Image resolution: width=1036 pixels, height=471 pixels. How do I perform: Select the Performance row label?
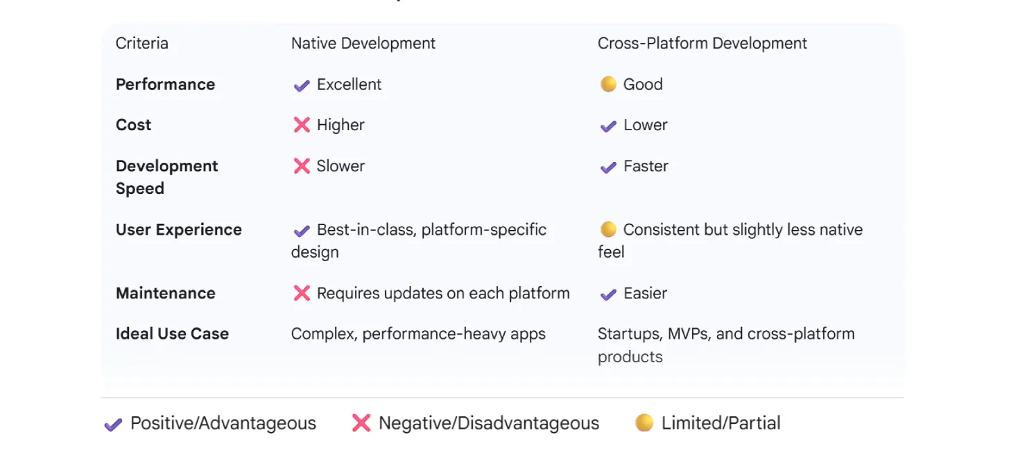pos(165,85)
